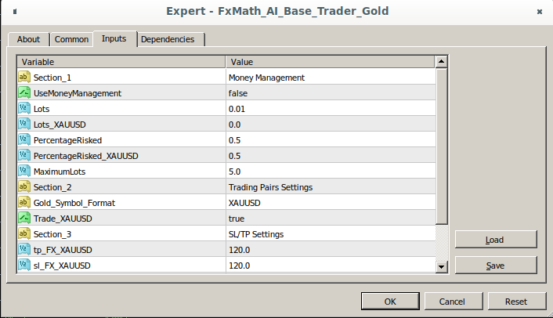Select the Money Management value cell
Viewport: 553px width, 318px height.
point(331,78)
